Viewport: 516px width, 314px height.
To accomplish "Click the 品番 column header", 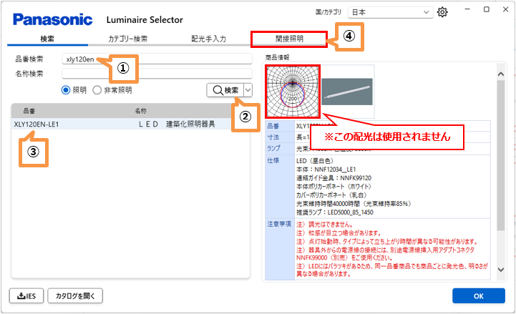I will [x=29, y=111].
